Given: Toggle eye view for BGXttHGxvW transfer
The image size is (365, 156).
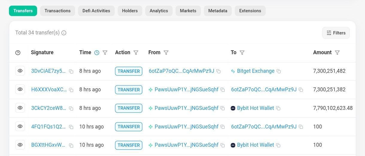Looking at the screenshot, I should click(20, 145).
